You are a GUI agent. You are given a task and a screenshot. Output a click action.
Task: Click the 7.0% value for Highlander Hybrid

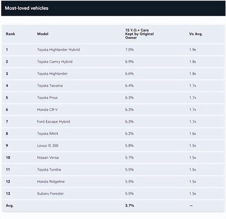(x=129, y=50)
